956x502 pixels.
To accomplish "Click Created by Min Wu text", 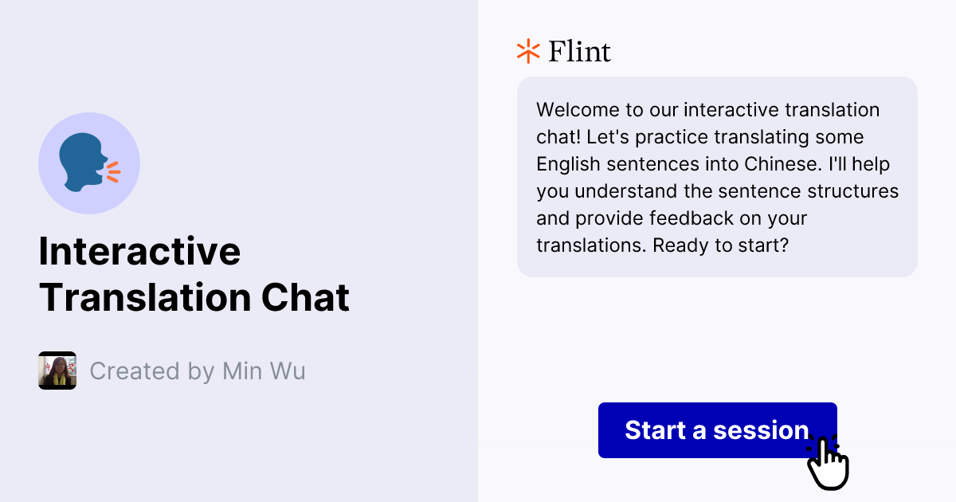I will 197,371.
